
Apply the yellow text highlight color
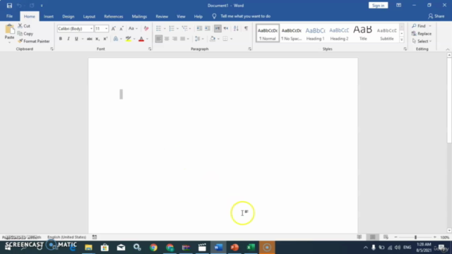click(x=129, y=39)
